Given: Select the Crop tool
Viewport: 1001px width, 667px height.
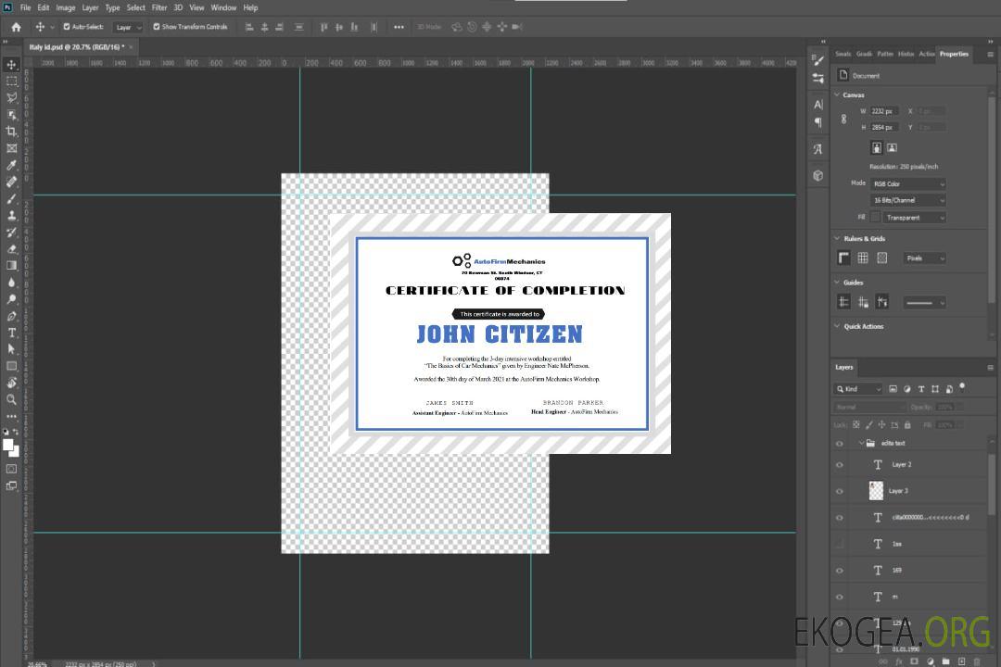Looking at the screenshot, I should pos(11,132).
